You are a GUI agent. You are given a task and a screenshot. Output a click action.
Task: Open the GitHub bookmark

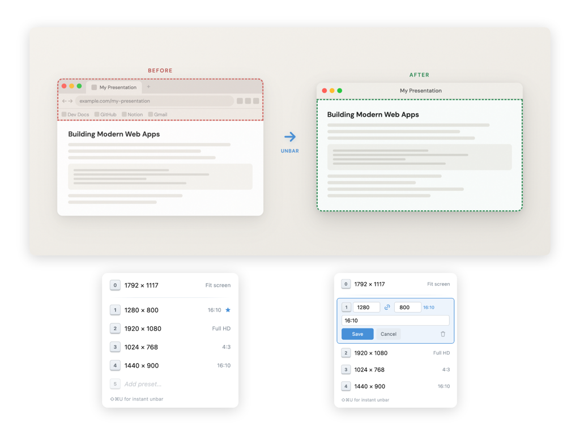105,114
